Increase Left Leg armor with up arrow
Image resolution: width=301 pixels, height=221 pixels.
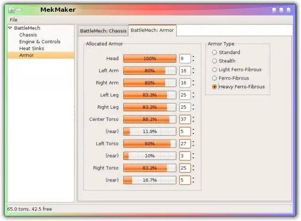point(193,93)
